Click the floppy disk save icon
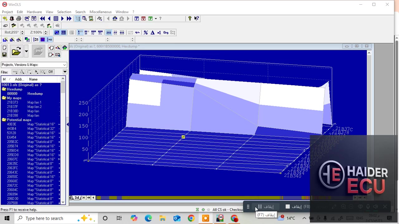This screenshot has height=224, width=399. [4, 55]
